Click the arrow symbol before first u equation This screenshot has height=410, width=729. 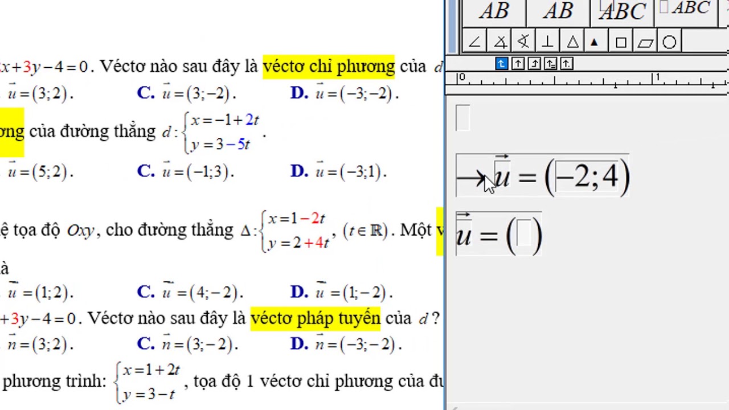(x=470, y=179)
